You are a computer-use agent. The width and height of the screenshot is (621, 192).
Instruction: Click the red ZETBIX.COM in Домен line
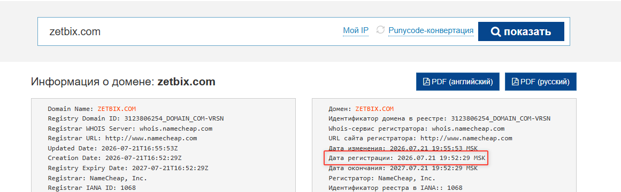click(x=374, y=109)
